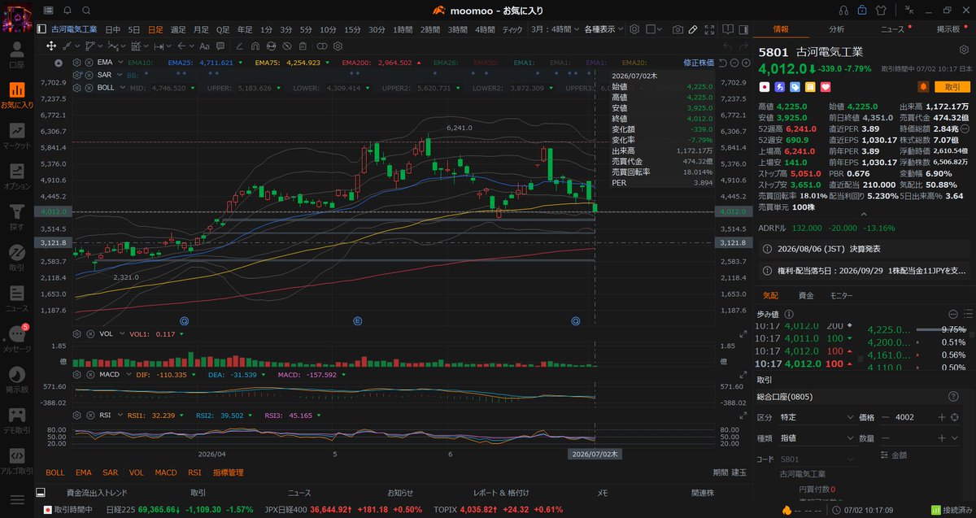976x518 pixels.
Task: Open the skin theme shirt icon
Action: coord(882,10)
